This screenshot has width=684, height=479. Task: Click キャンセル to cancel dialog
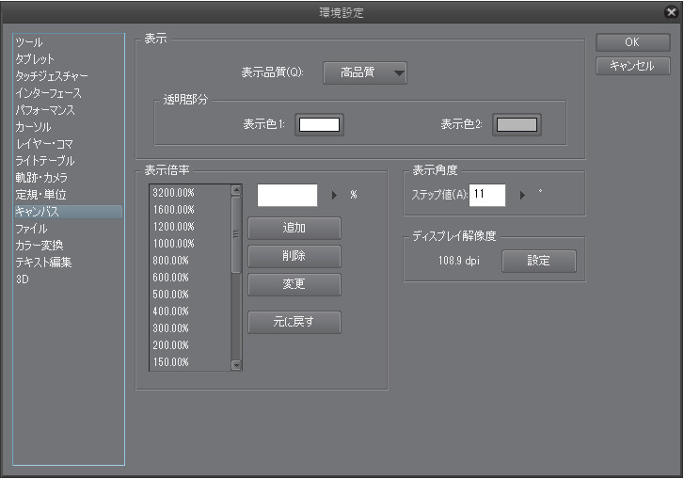[x=632, y=66]
